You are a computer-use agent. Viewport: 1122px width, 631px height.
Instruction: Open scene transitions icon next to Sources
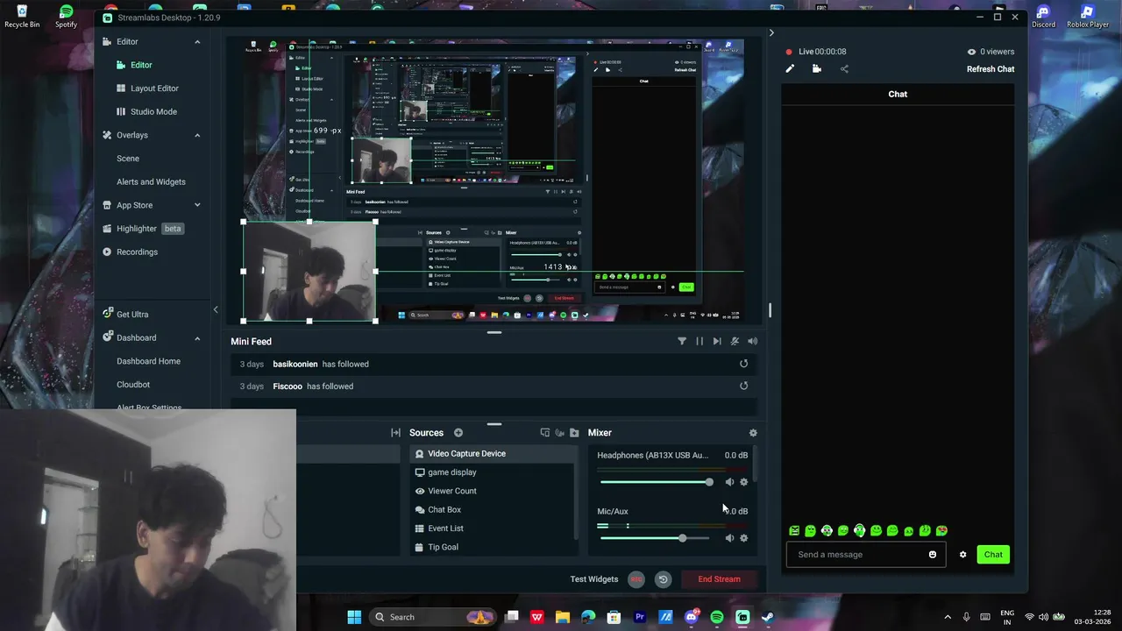(395, 433)
